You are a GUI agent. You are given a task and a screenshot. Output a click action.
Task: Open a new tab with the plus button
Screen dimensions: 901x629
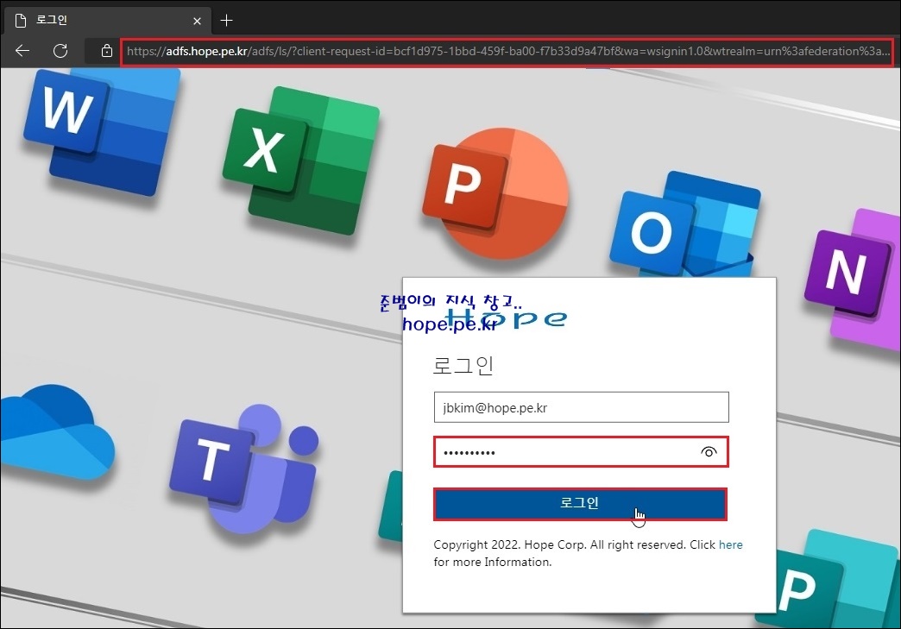pos(226,21)
